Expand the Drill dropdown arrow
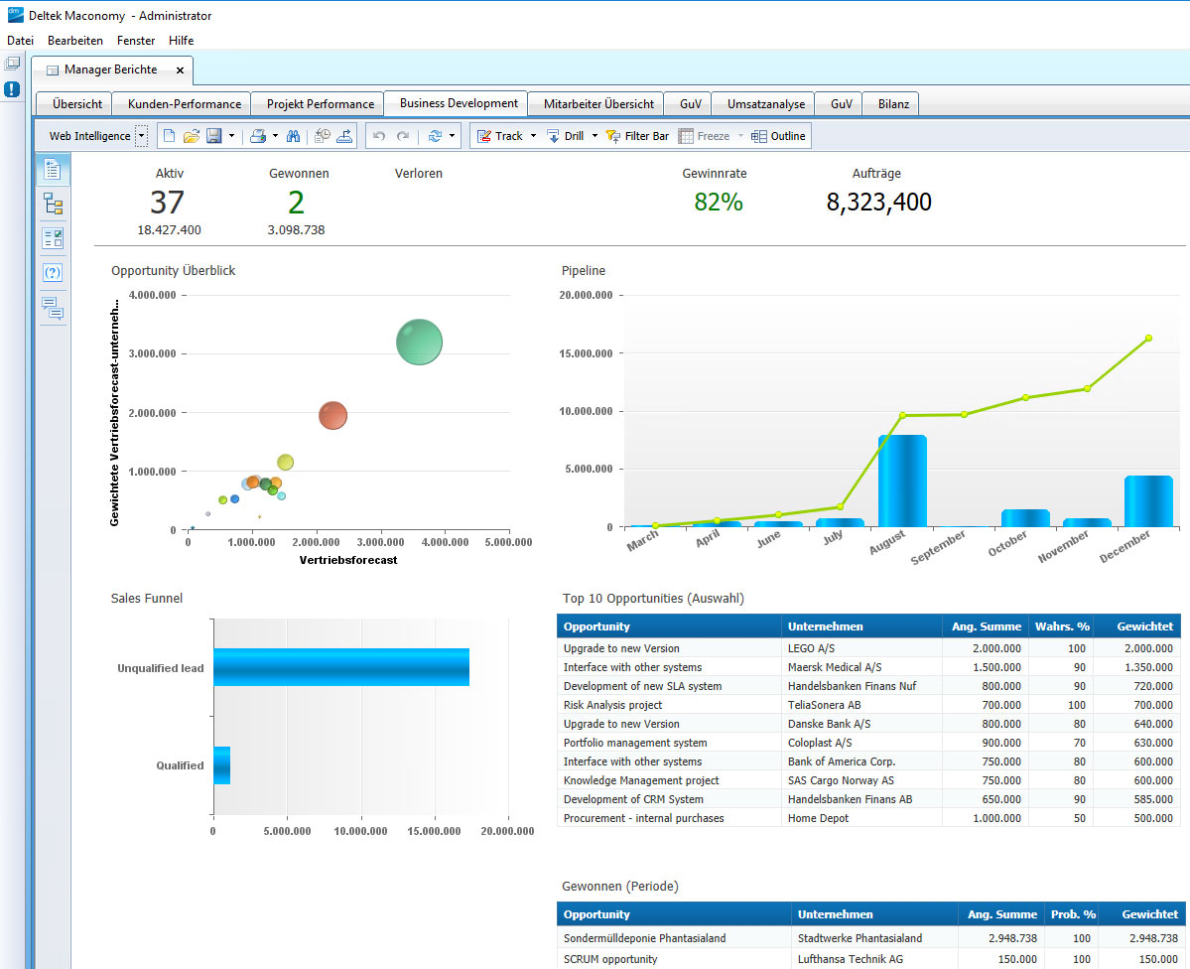Viewport: 1190px width, 969px height. [x=595, y=136]
